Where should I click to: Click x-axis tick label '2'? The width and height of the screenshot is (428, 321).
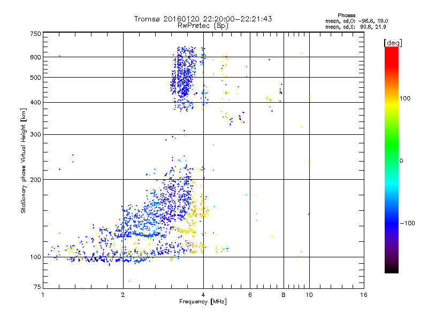point(123,295)
